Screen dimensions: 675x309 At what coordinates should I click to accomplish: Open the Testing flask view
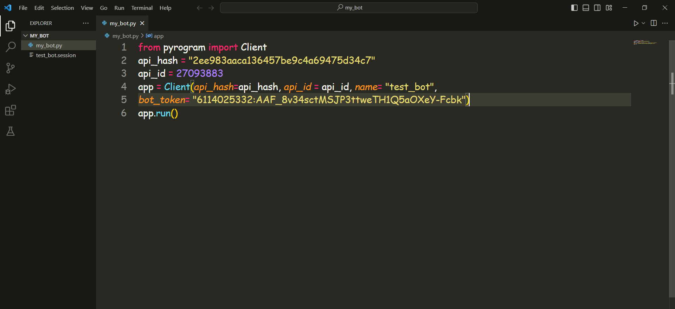pyautogui.click(x=11, y=132)
